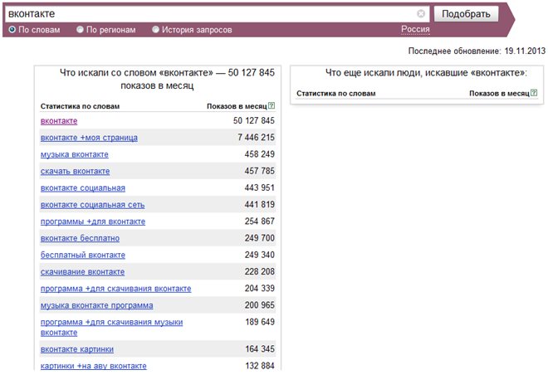Open the 'программы +для вконтакте' link
The image size is (548, 375).
coord(93,222)
